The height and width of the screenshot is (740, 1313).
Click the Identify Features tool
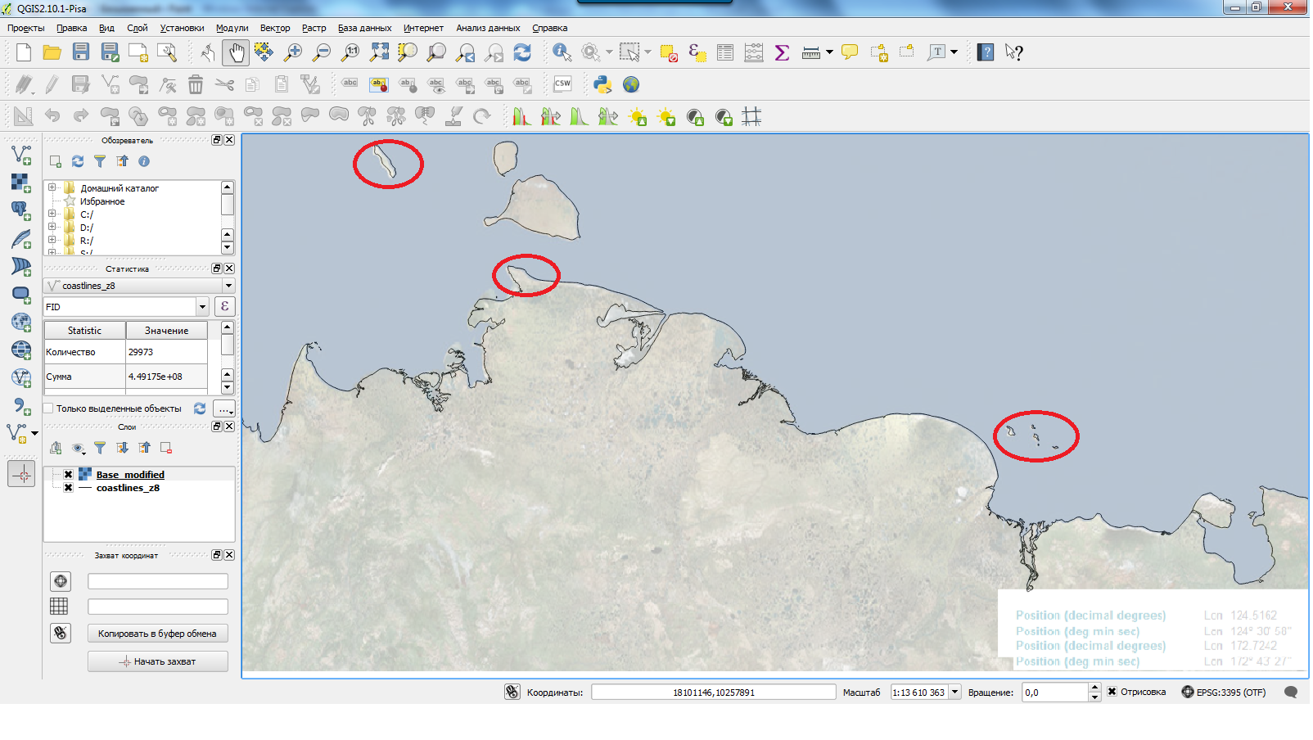(562, 53)
